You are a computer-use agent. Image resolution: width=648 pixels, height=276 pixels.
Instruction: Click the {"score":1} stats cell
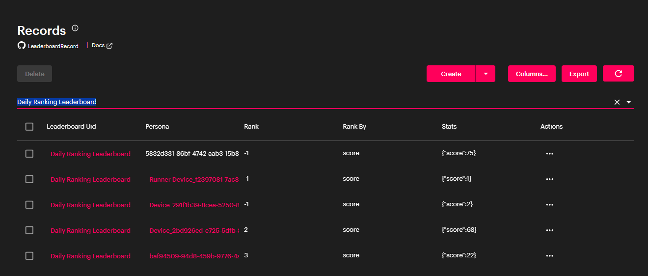click(x=457, y=179)
